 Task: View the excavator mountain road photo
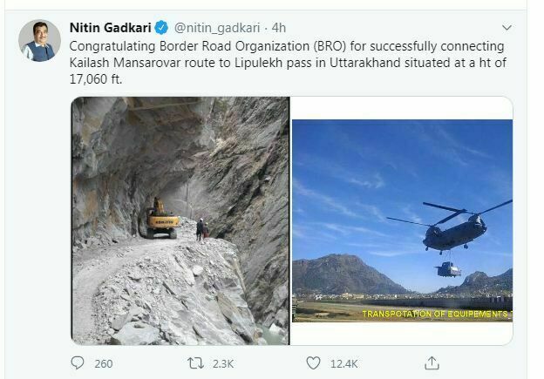click(180, 220)
